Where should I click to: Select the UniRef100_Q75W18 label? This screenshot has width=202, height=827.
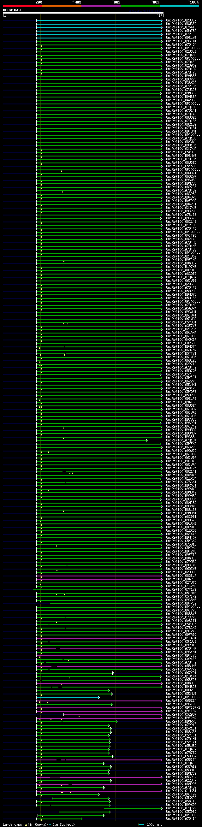click(x=181, y=545)
